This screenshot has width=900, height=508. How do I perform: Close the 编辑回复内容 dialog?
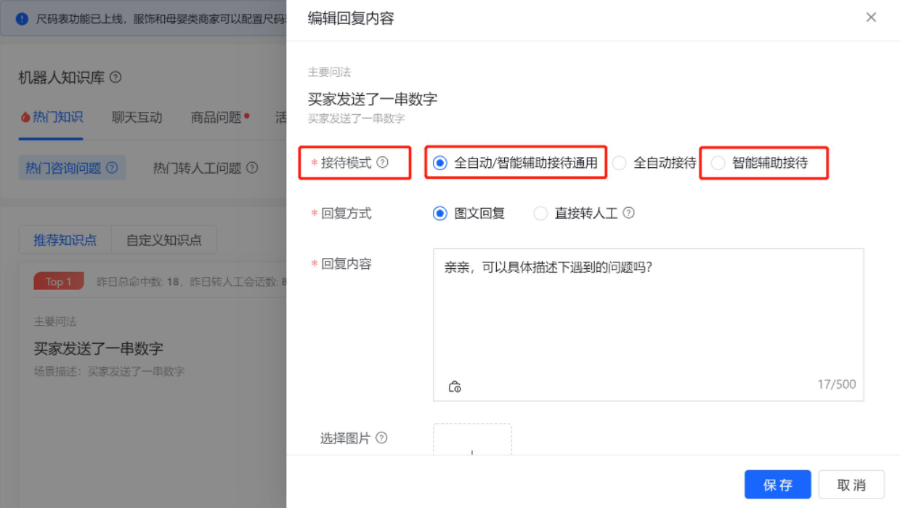pyautogui.click(x=871, y=17)
